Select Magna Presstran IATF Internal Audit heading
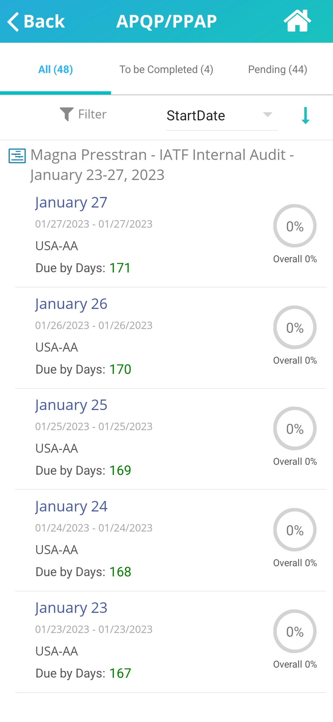Image resolution: width=333 pixels, height=722 pixels. click(x=162, y=165)
